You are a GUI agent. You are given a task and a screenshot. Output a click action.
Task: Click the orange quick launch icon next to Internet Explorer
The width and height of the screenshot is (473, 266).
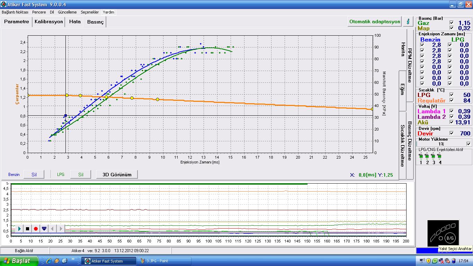pyautogui.click(x=56, y=261)
